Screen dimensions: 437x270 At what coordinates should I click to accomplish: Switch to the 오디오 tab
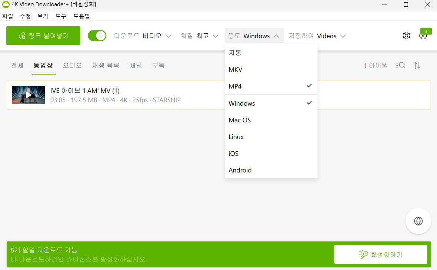(72, 65)
